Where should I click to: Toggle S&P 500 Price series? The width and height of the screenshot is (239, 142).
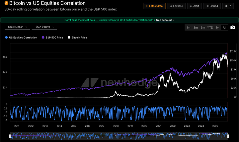[x=52, y=37]
